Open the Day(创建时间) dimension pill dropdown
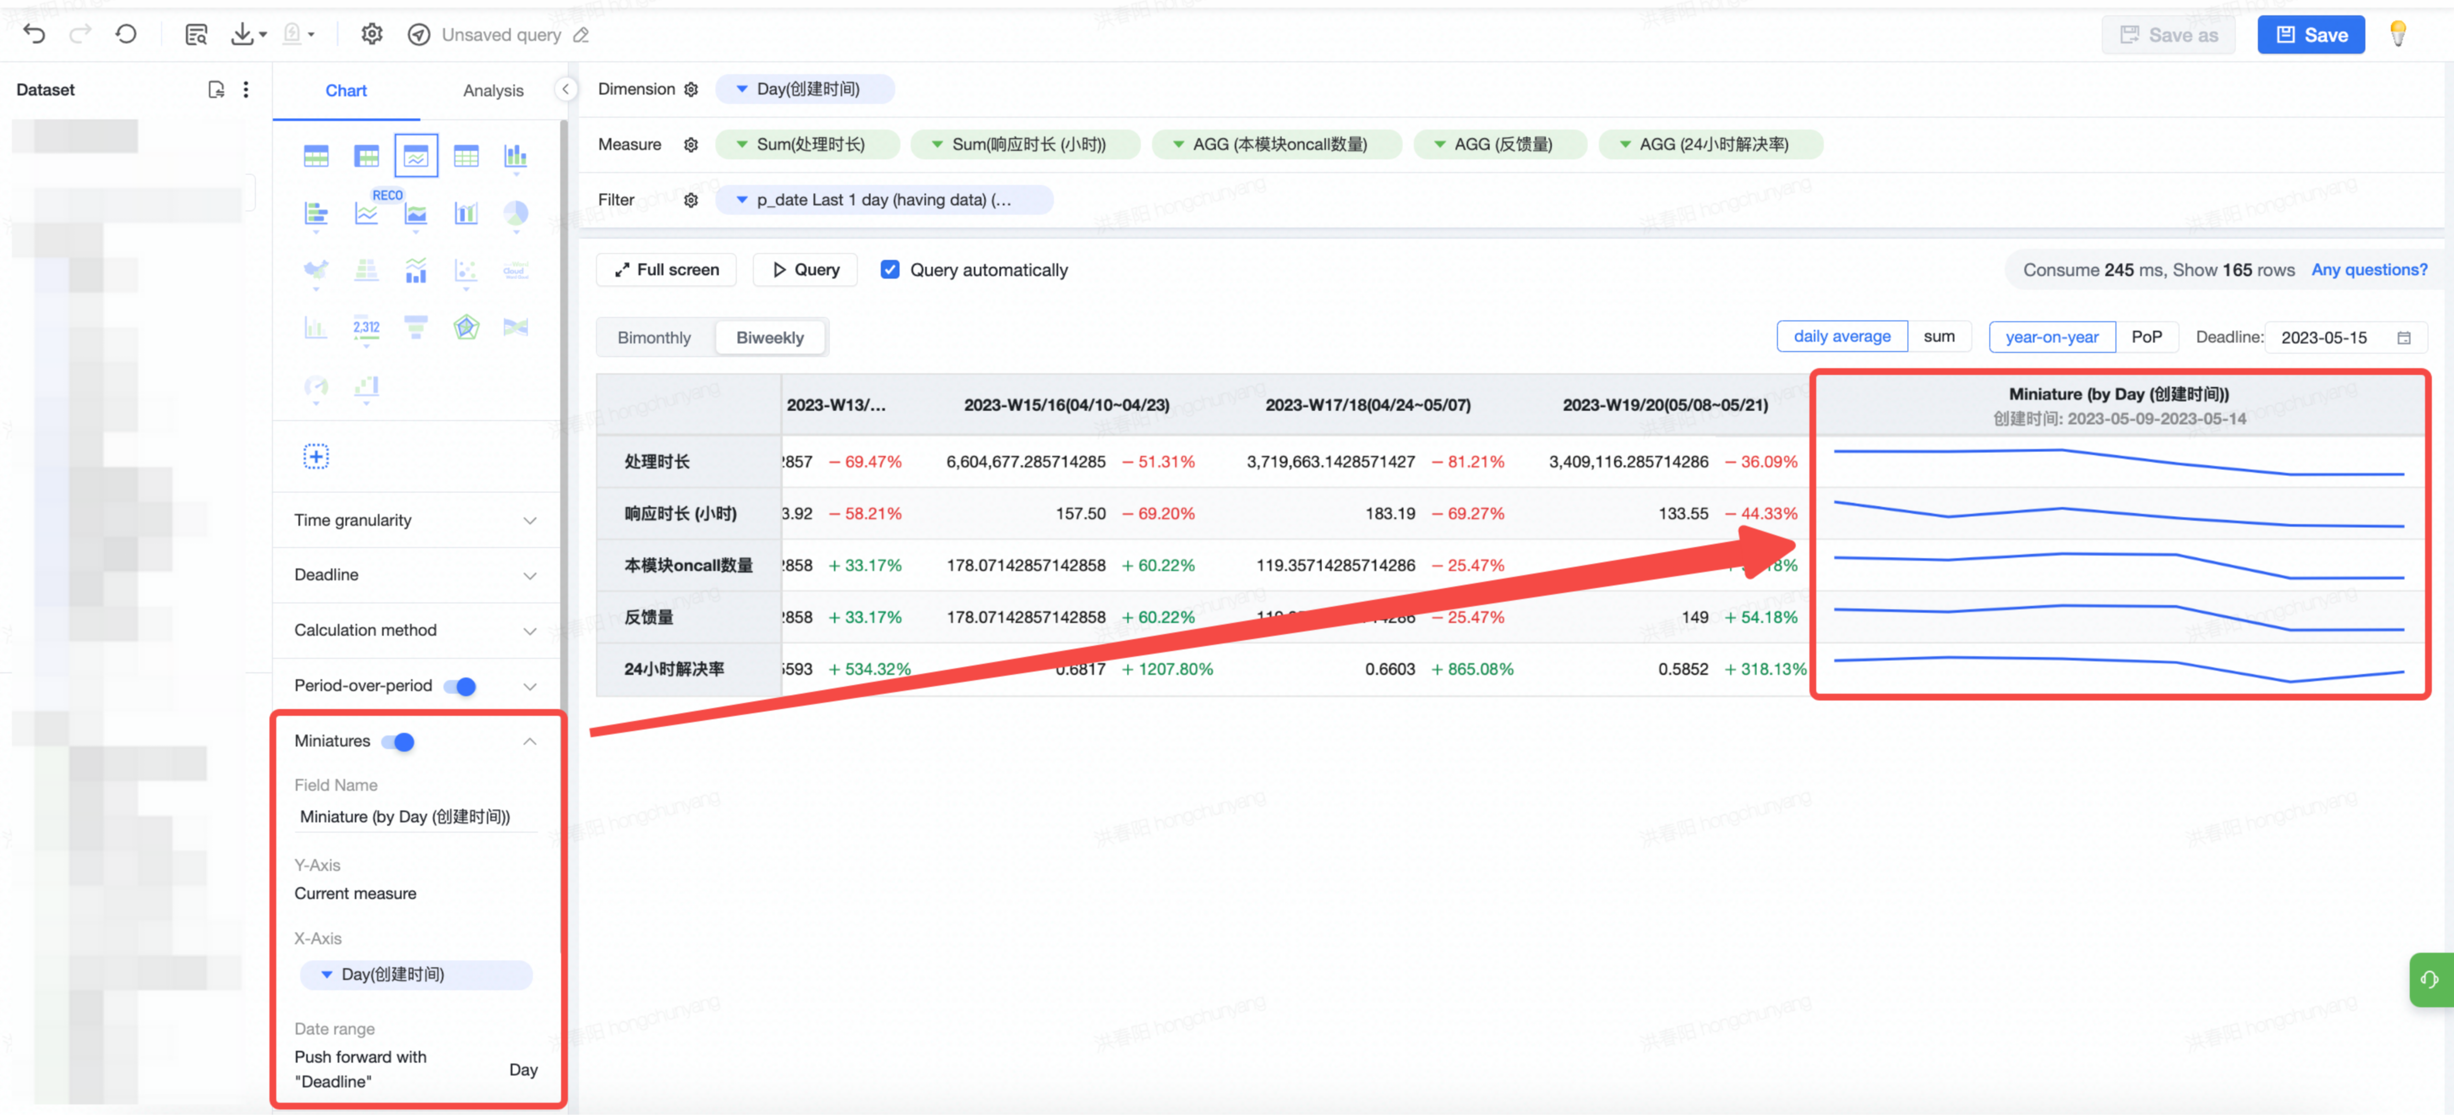This screenshot has width=2454, height=1115. (804, 89)
